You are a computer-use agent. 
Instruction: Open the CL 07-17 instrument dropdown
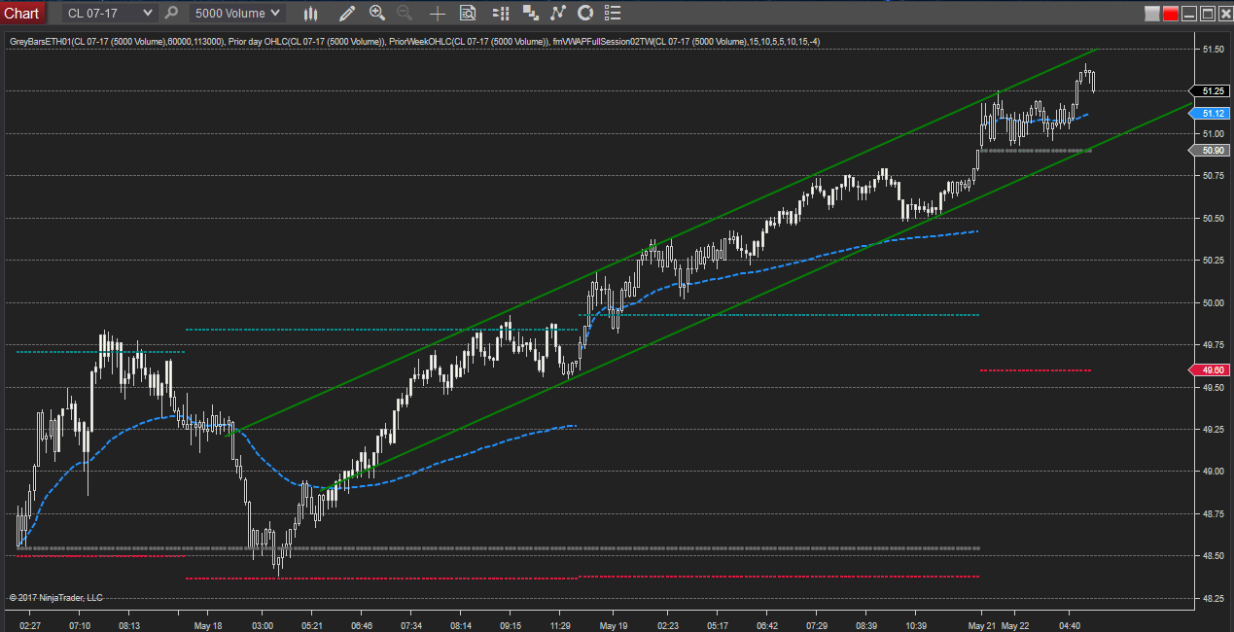pos(109,13)
